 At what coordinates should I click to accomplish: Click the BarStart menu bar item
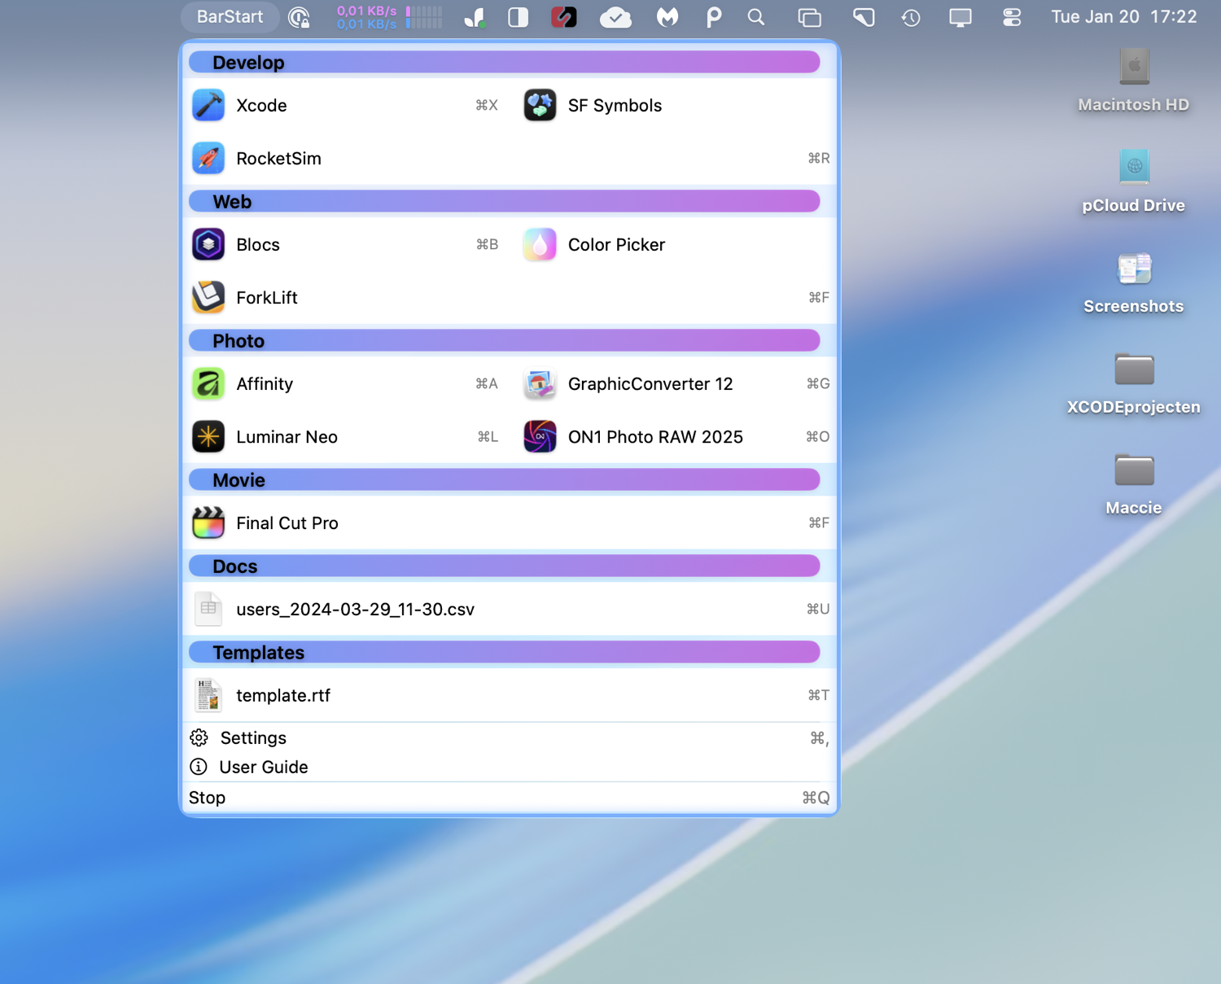[230, 17]
